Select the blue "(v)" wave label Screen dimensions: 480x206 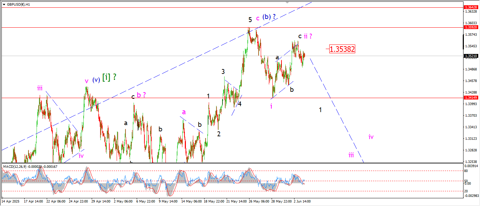(x=97, y=79)
